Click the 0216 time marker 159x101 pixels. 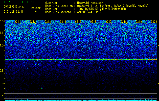tap(93, 22)
